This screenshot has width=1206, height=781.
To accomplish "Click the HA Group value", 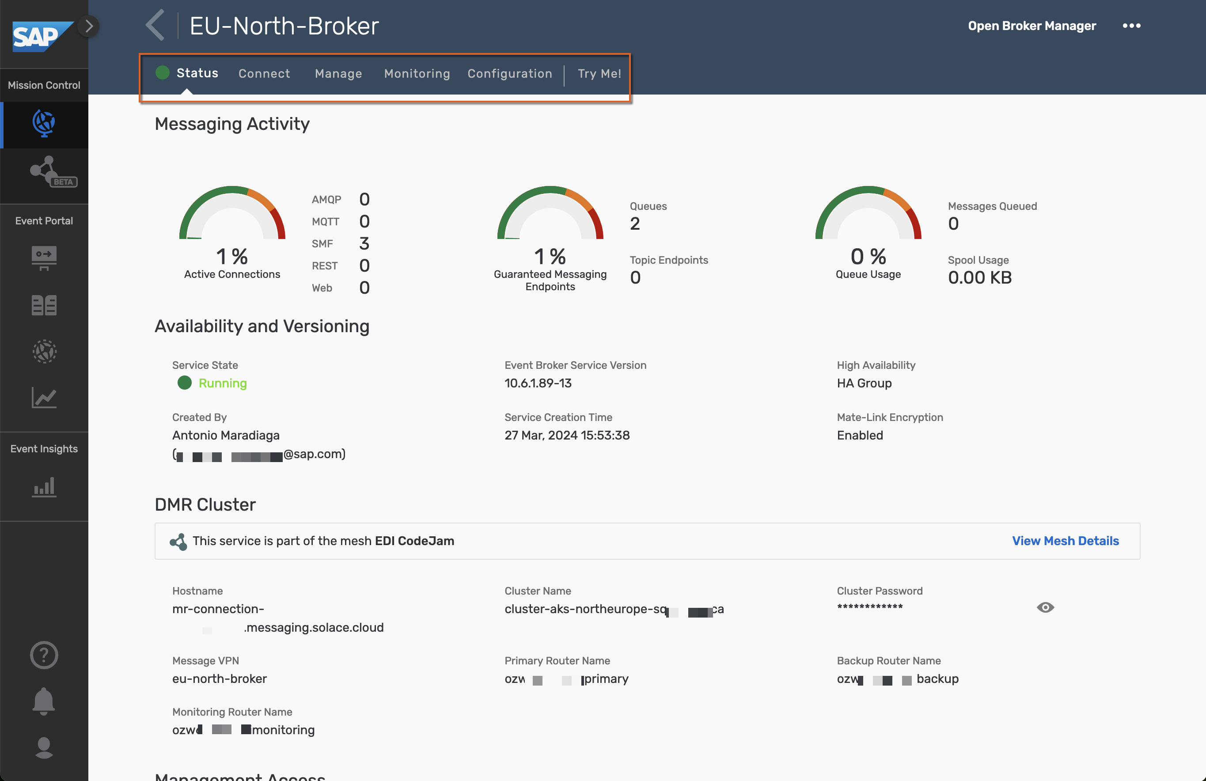I will (864, 383).
